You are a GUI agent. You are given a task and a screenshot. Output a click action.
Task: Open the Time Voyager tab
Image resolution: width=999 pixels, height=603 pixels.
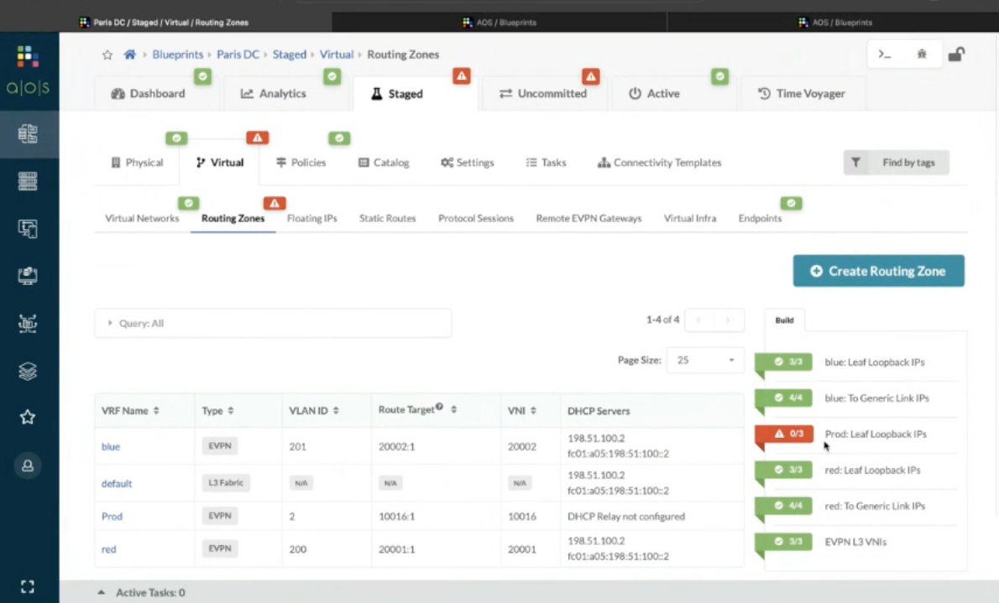click(x=802, y=94)
